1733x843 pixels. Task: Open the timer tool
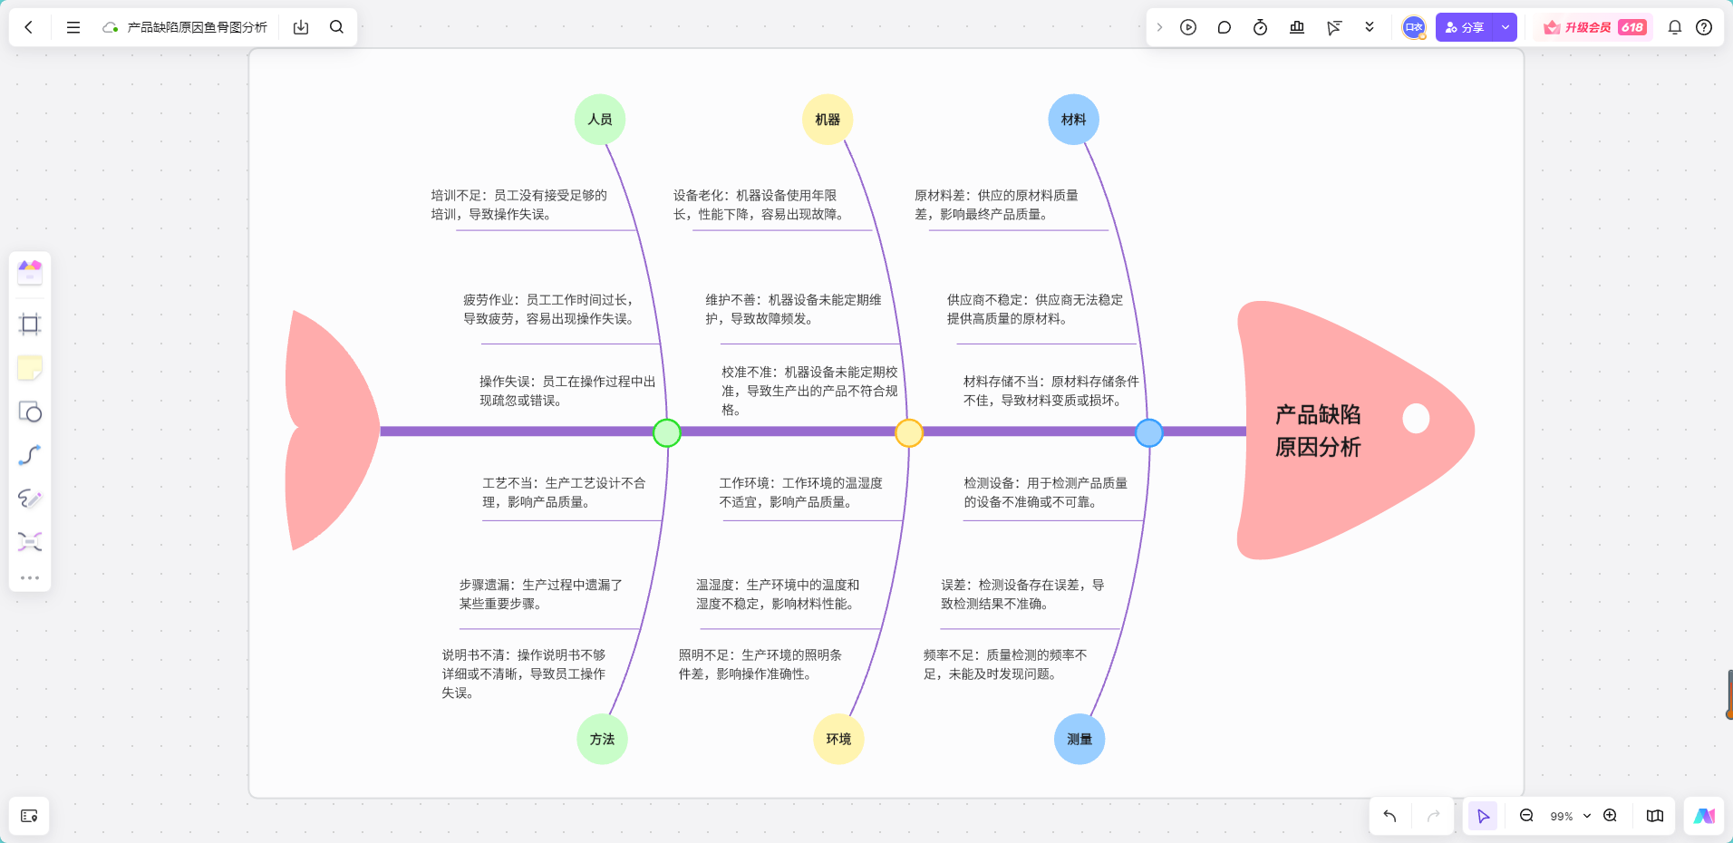tap(1260, 27)
